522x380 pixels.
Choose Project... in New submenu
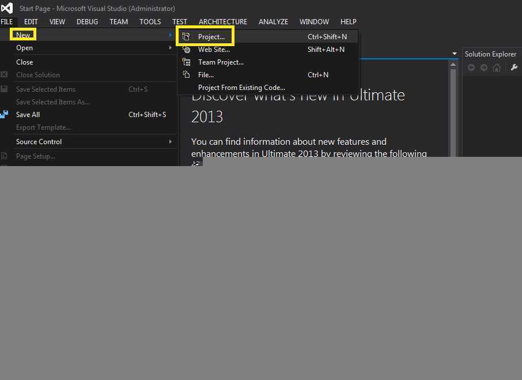(x=268, y=37)
